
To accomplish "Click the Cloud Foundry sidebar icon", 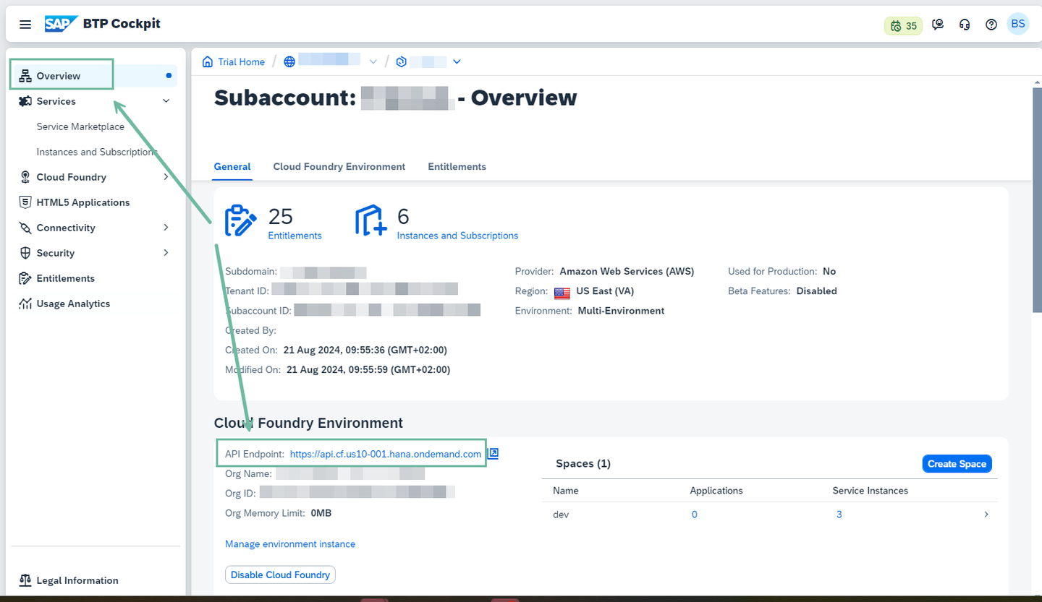I will coord(25,177).
